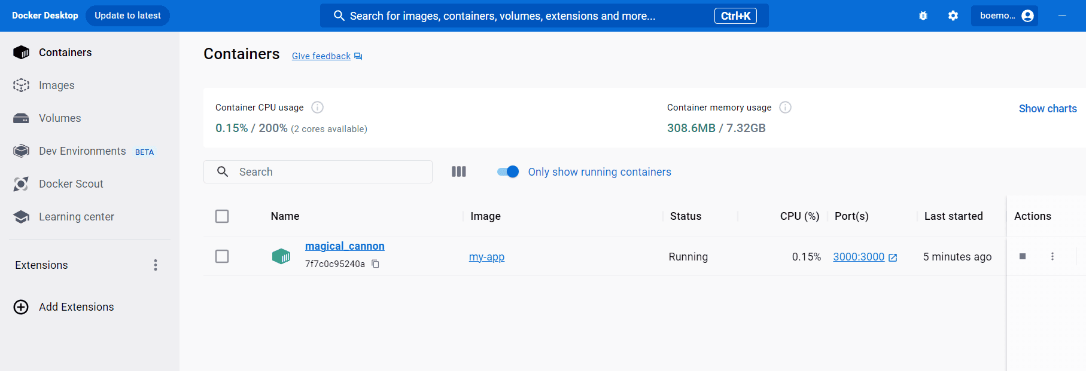Screen dimensions: 1086x371
Task: Click the user account avatar icon
Action: (1028, 16)
